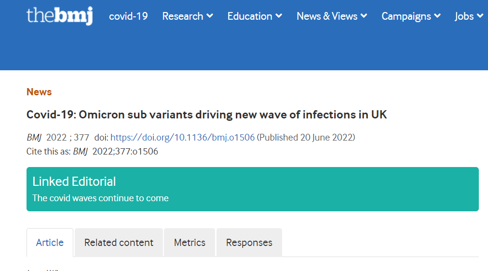Open the covid-19 navigation link
This screenshot has height=271, width=488.
128,16
